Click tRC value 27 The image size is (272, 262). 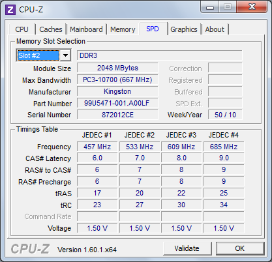(x=140, y=205)
